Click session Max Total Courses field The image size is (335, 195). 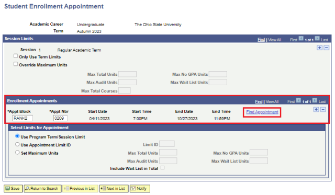point(125,90)
